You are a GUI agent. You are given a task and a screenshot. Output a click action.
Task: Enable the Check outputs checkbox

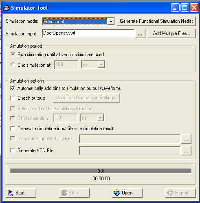coord(13,98)
